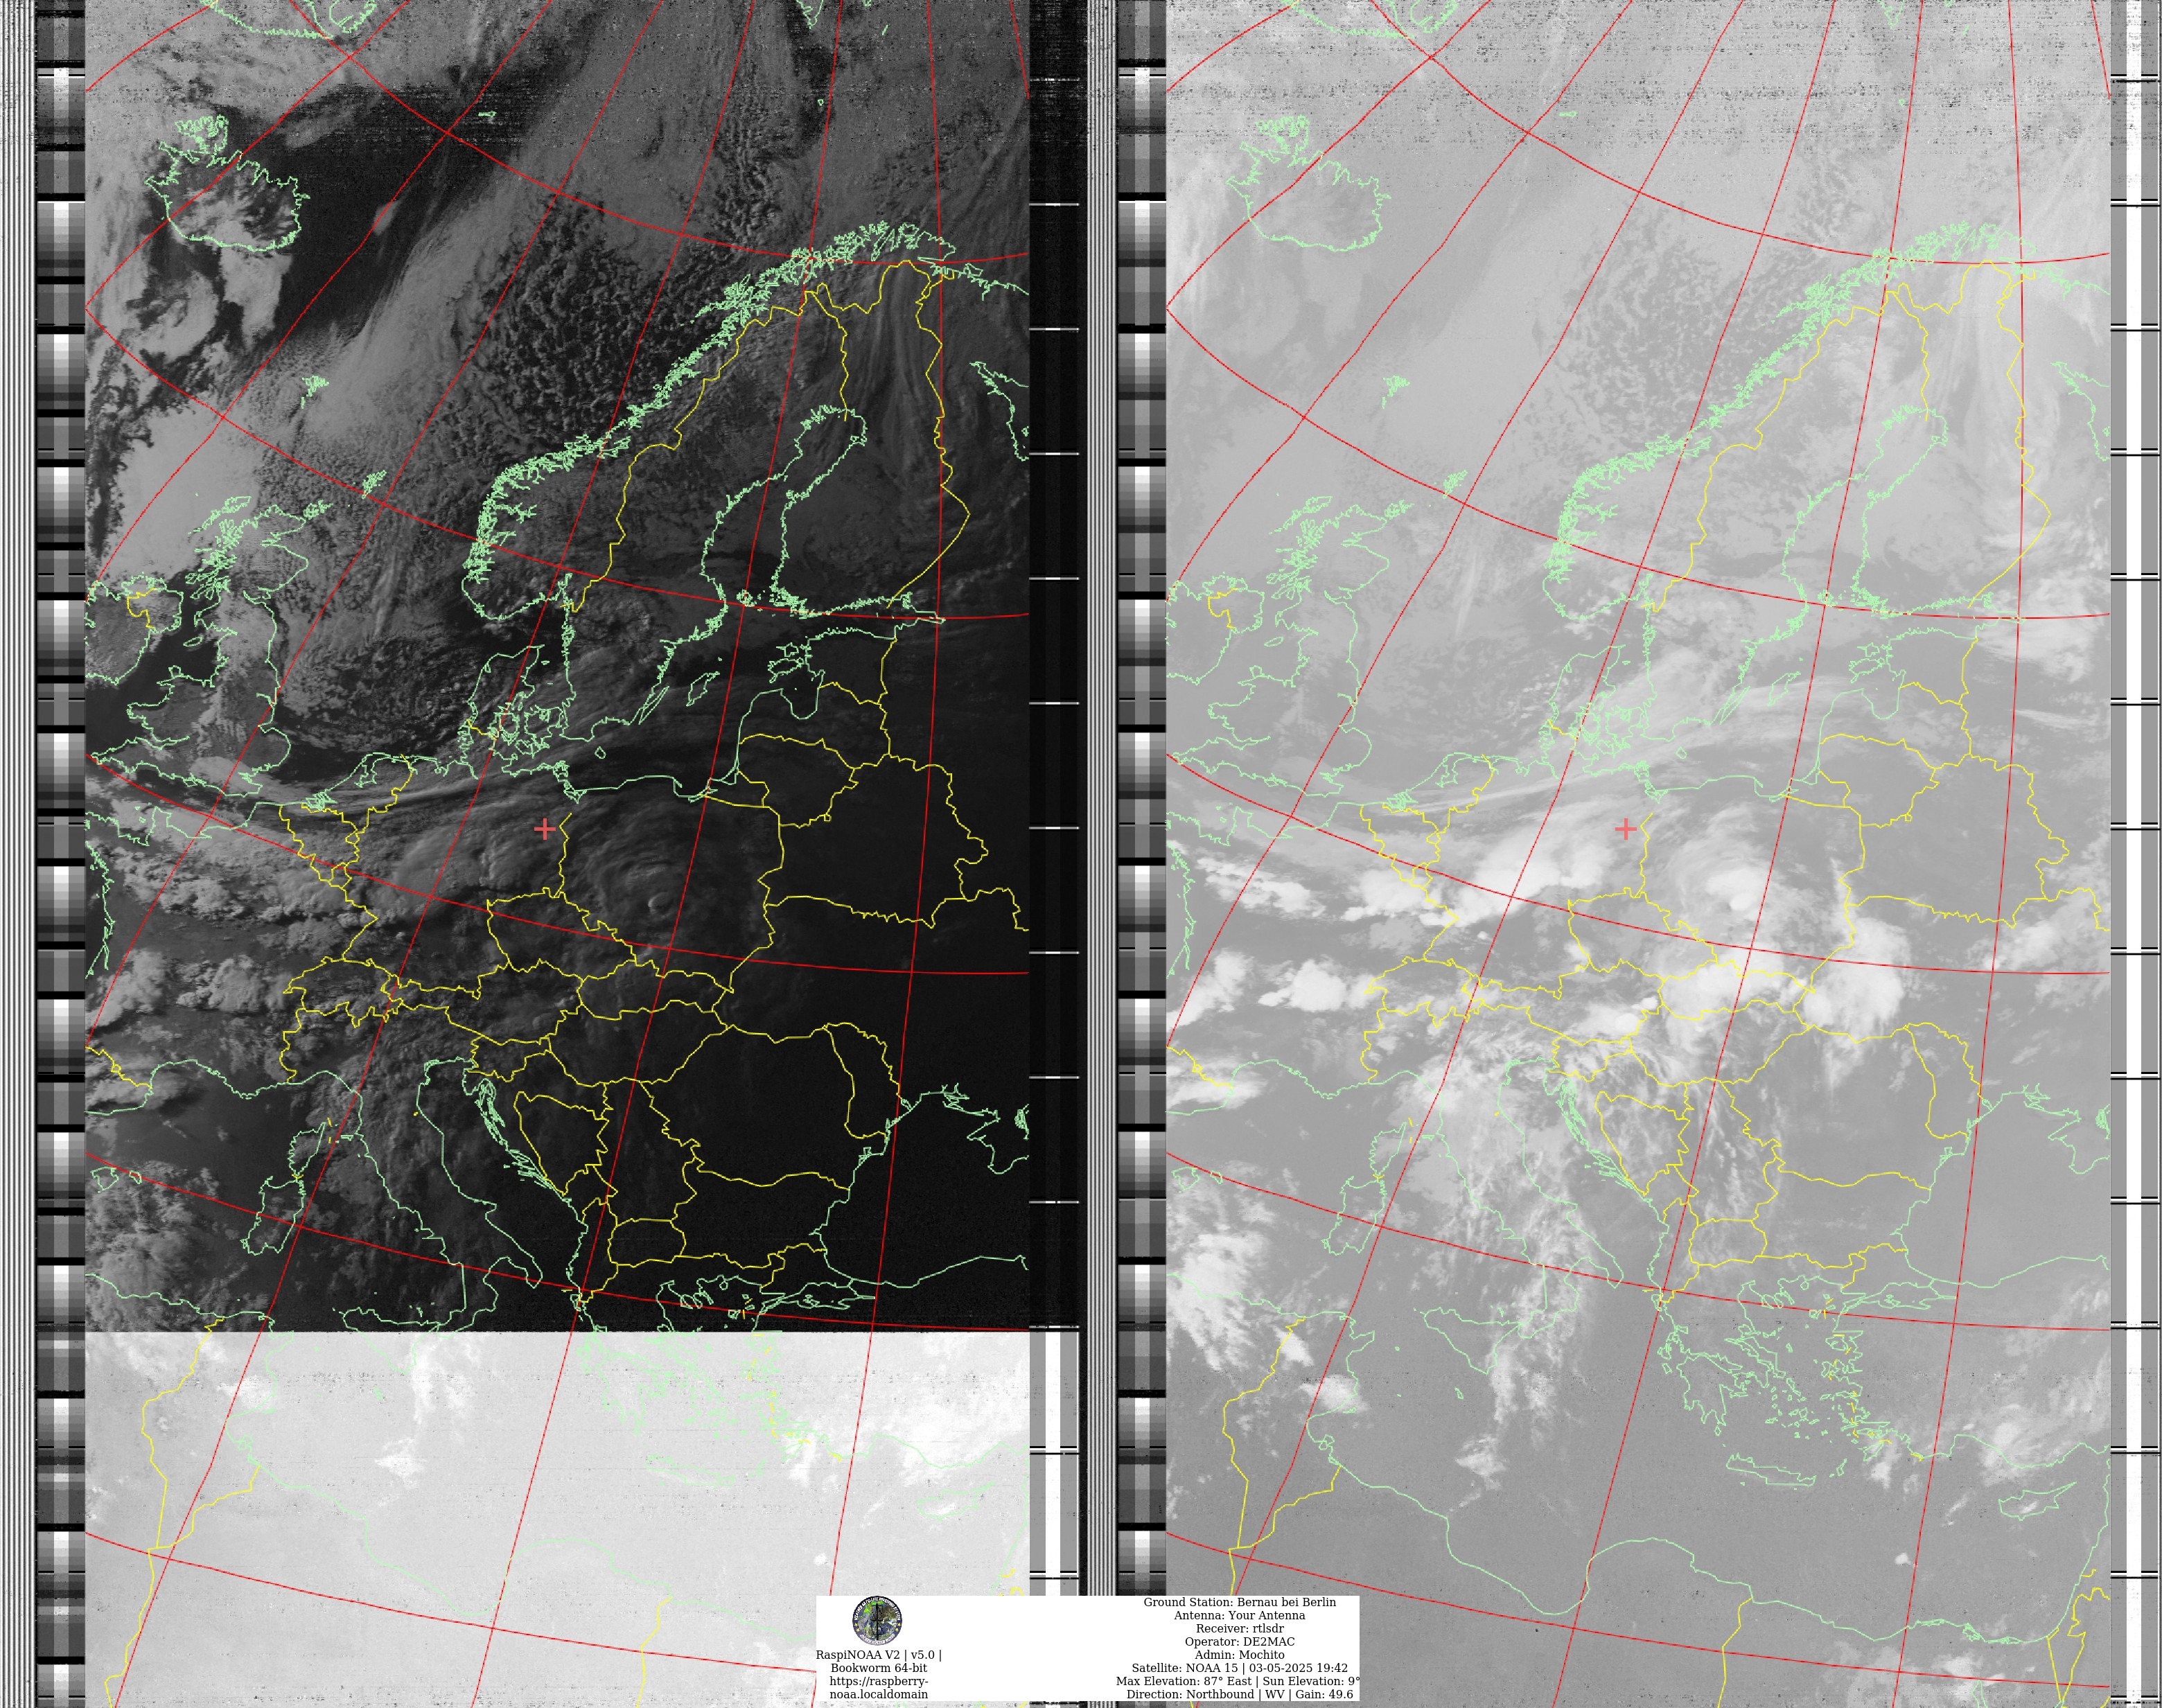Click the 'Receiver: rtlsdr' line

pyautogui.click(x=1239, y=1628)
